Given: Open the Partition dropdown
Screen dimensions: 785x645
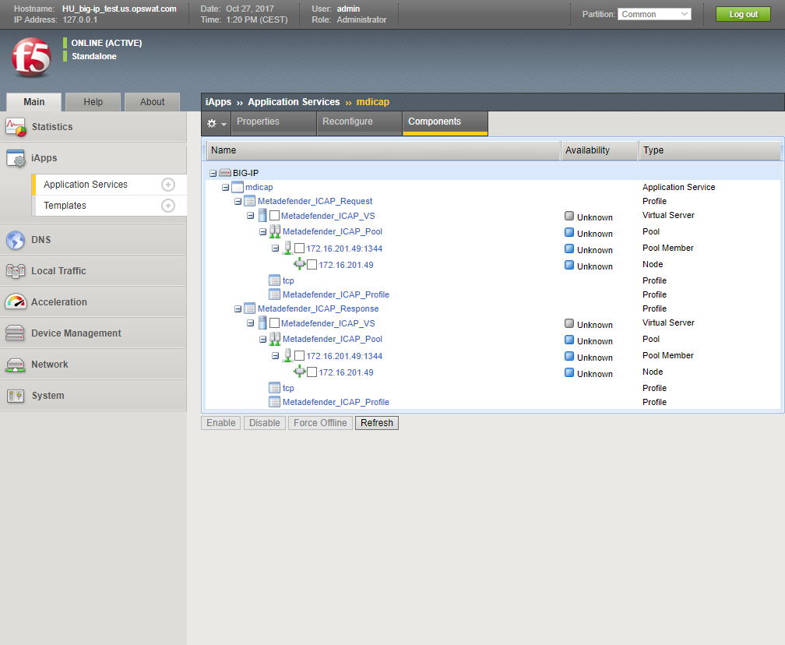Looking at the screenshot, I should coord(654,14).
